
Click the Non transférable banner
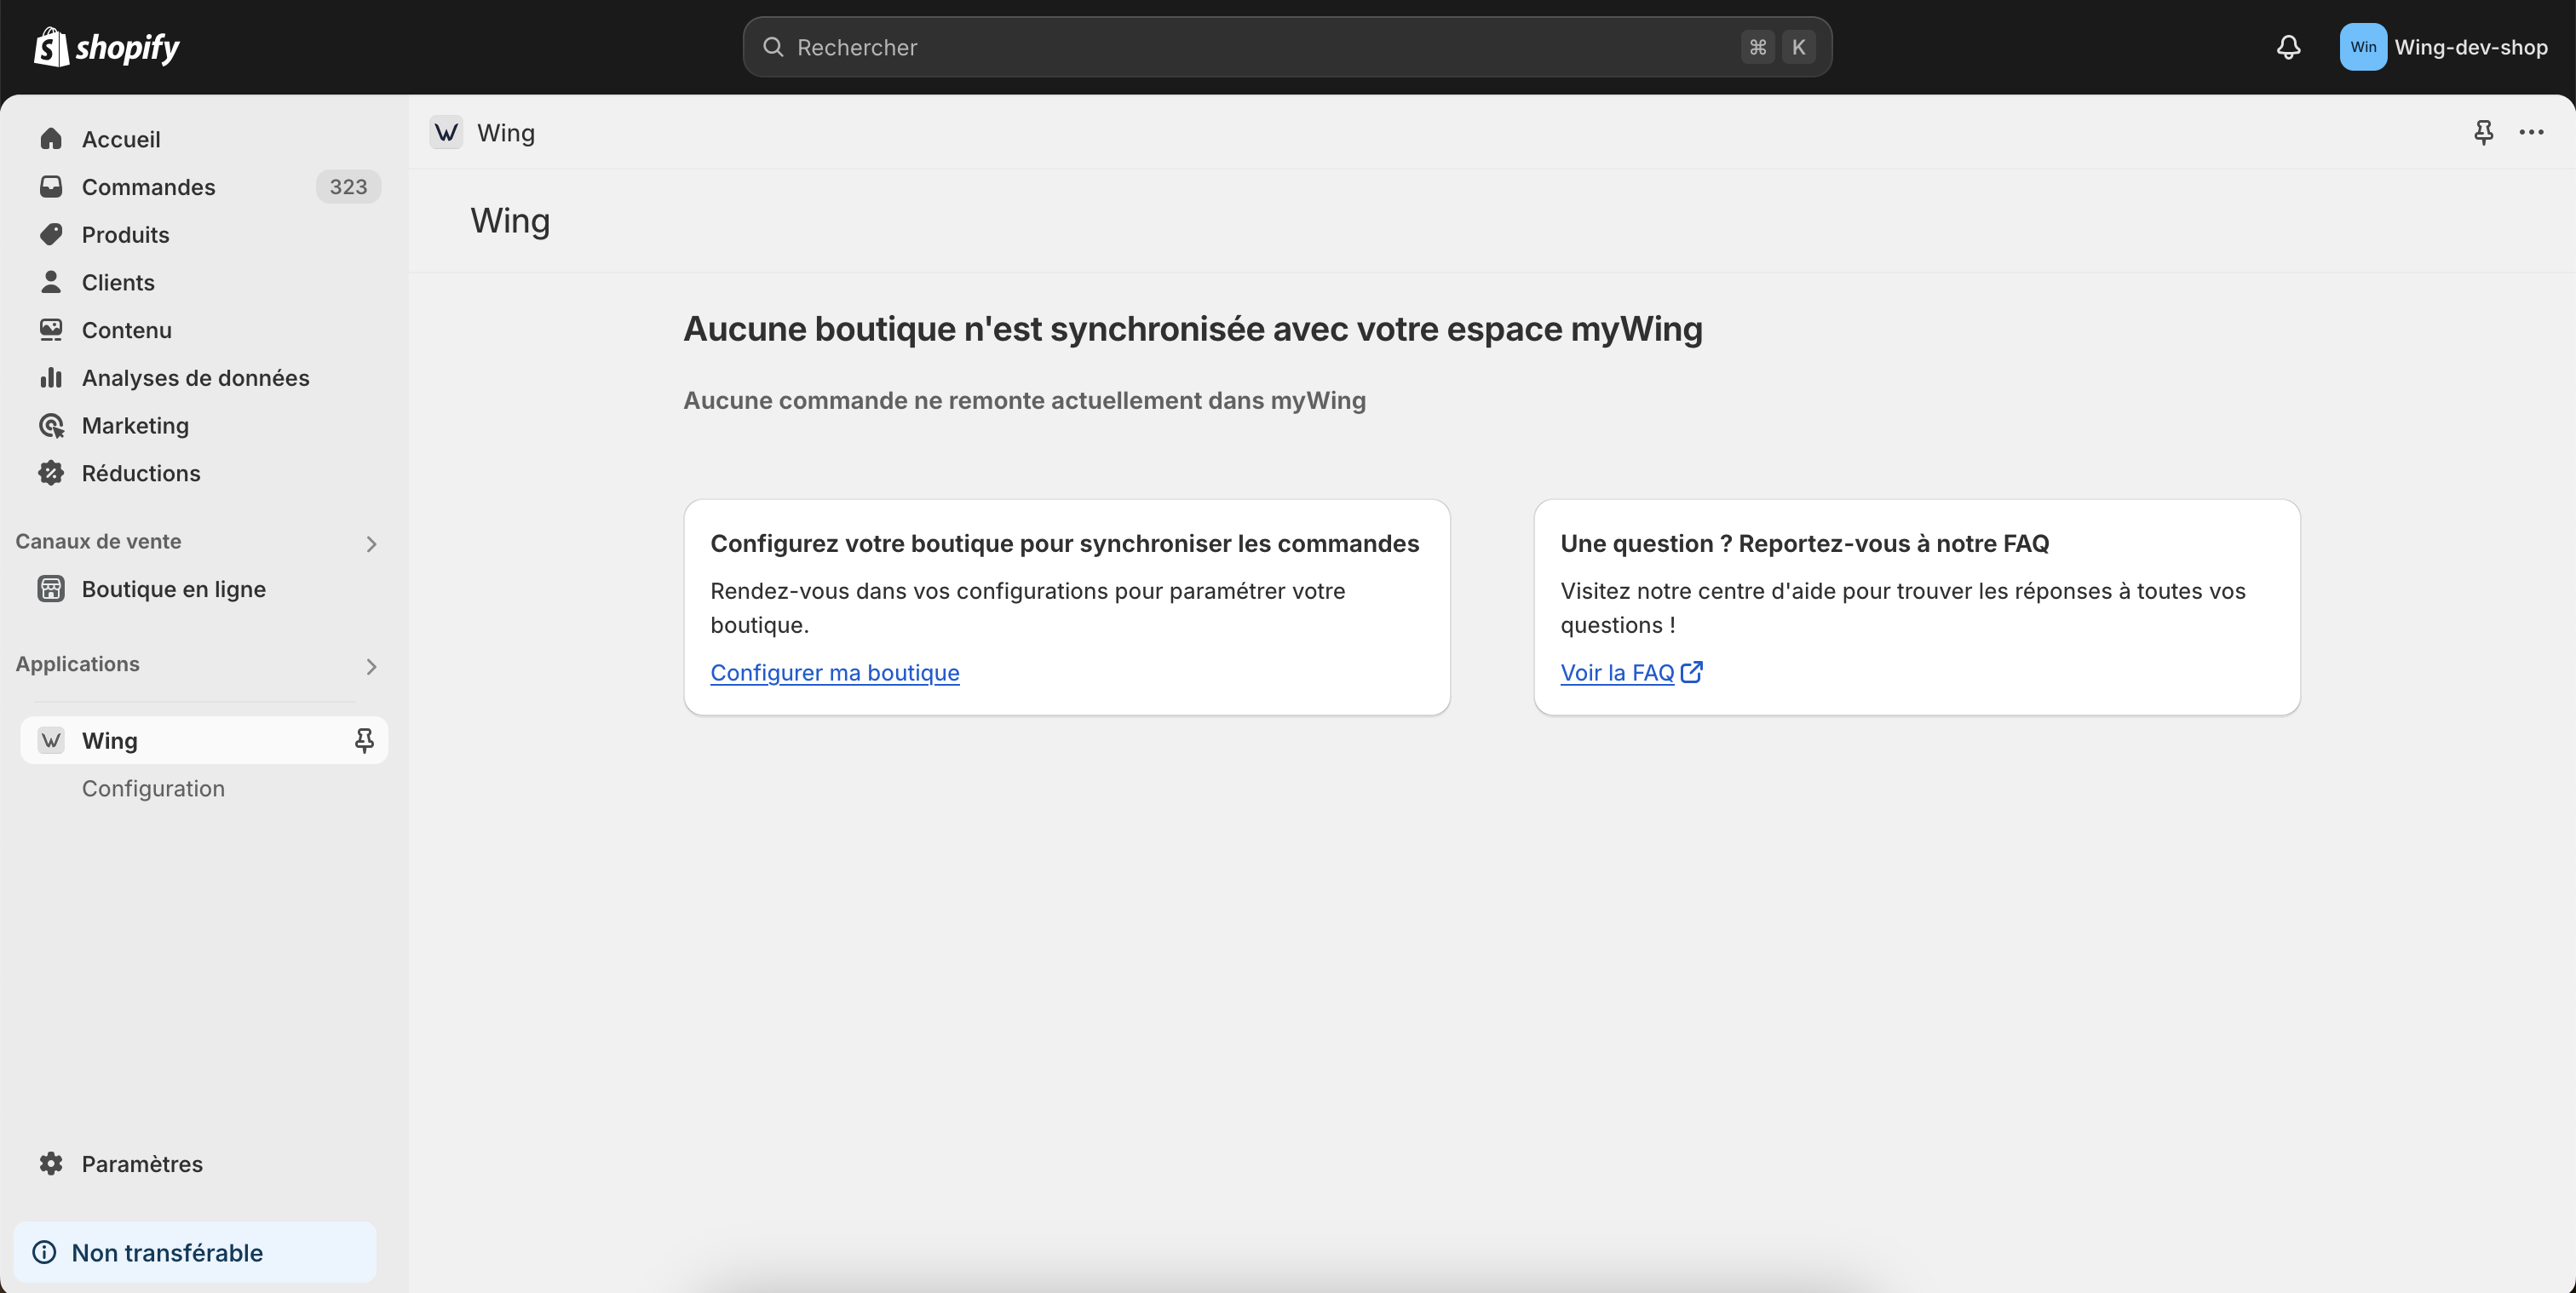195,1252
